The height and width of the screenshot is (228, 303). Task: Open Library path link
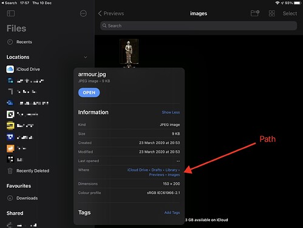(x=171, y=170)
